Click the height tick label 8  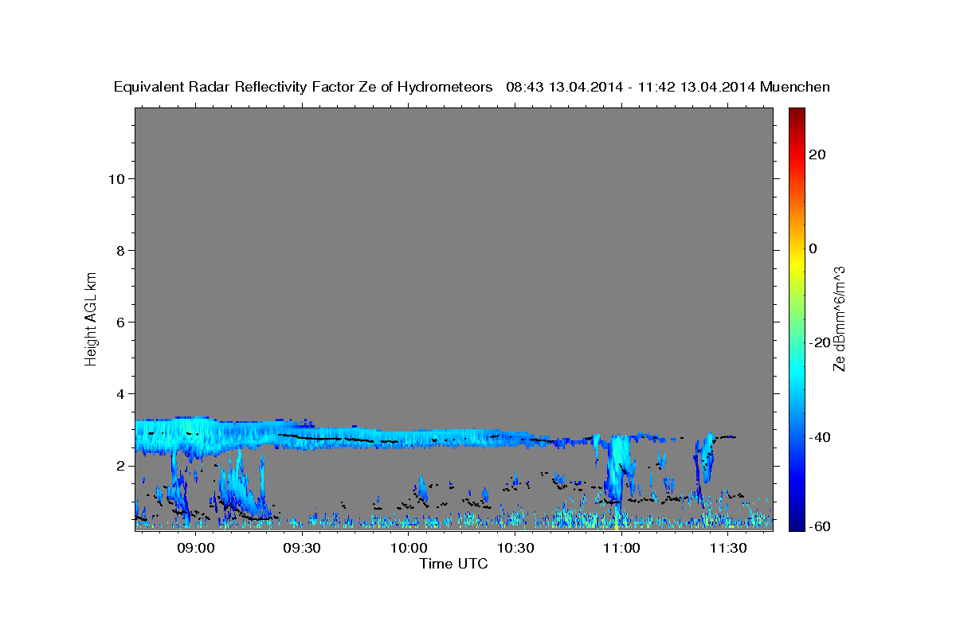[121, 250]
